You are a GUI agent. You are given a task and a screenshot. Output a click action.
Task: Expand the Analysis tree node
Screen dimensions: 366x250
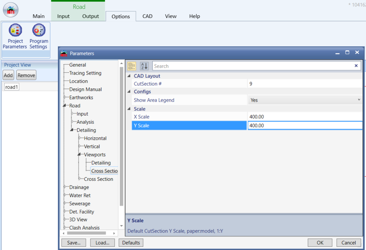(x=72, y=122)
